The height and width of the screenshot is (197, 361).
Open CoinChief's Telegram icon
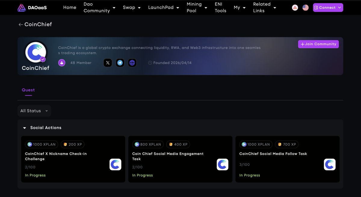point(120,63)
